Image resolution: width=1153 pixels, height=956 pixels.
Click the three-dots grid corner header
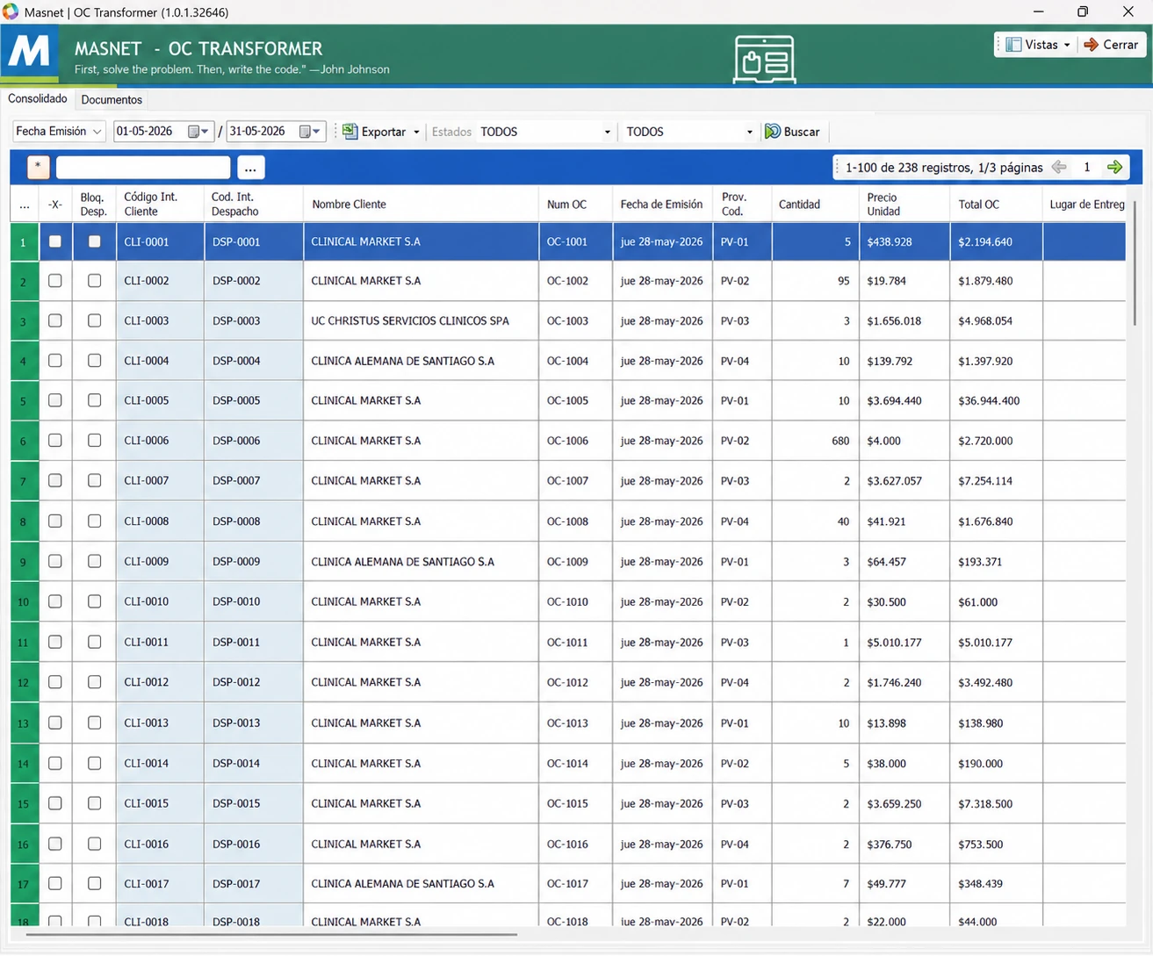pyautogui.click(x=25, y=204)
